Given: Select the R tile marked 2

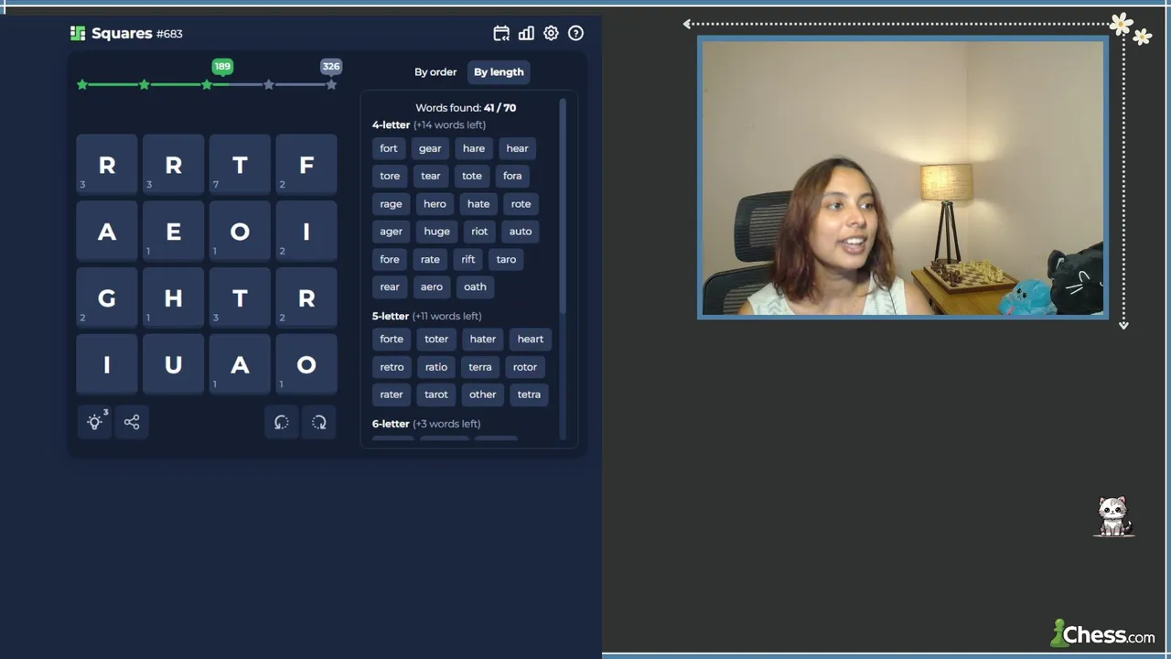Looking at the screenshot, I should pos(306,297).
